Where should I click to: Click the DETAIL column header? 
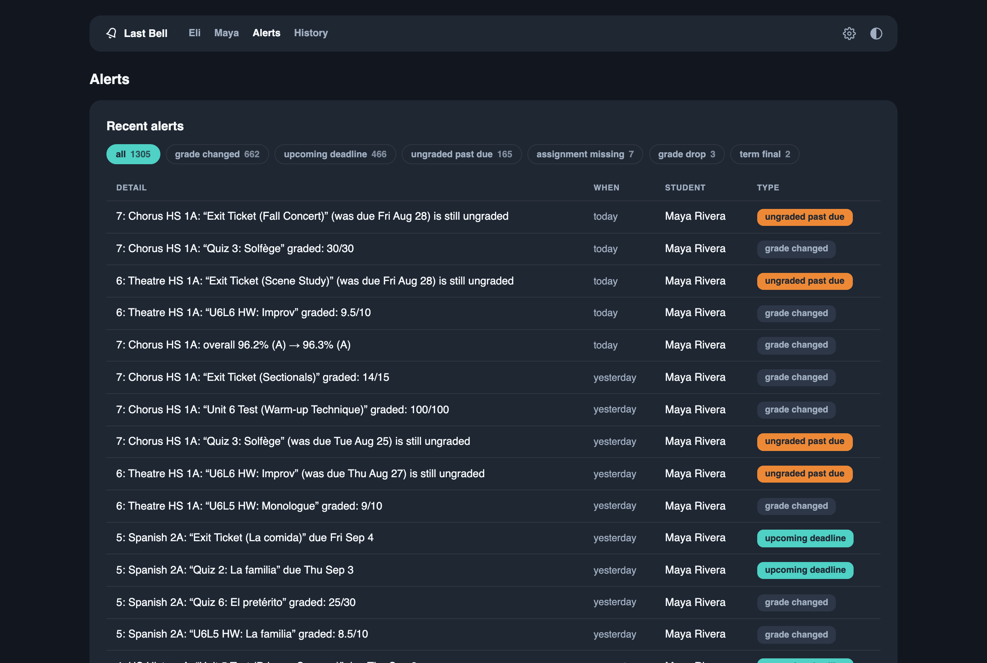click(131, 188)
